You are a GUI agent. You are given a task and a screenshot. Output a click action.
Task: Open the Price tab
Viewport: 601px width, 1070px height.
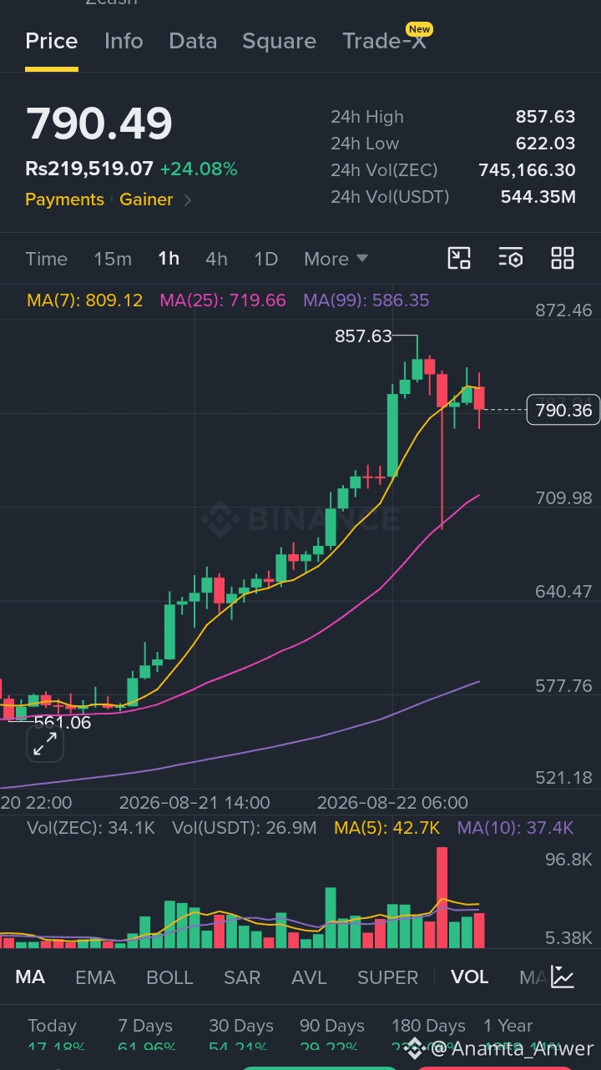pyautogui.click(x=52, y=41)
